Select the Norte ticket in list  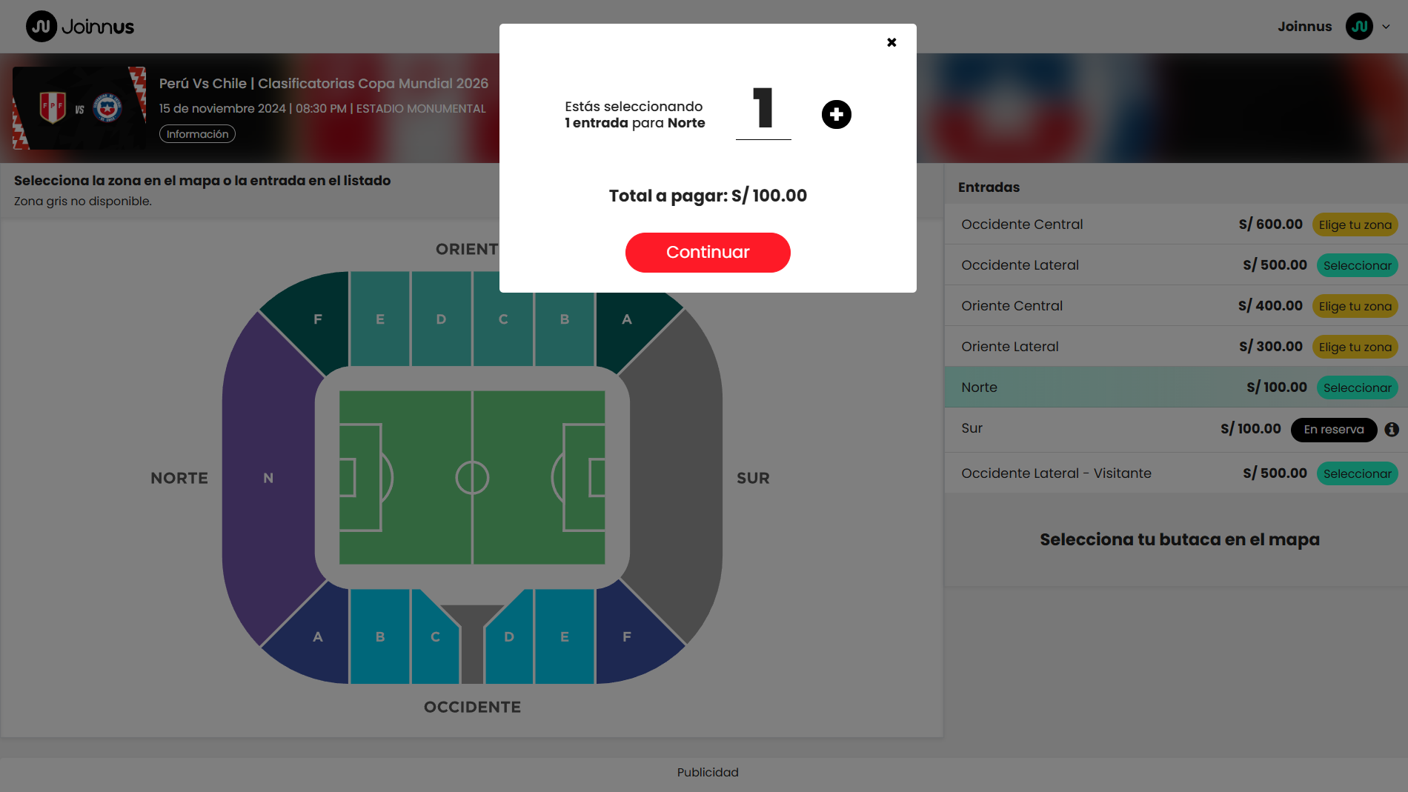click(x=1357, y=387)
